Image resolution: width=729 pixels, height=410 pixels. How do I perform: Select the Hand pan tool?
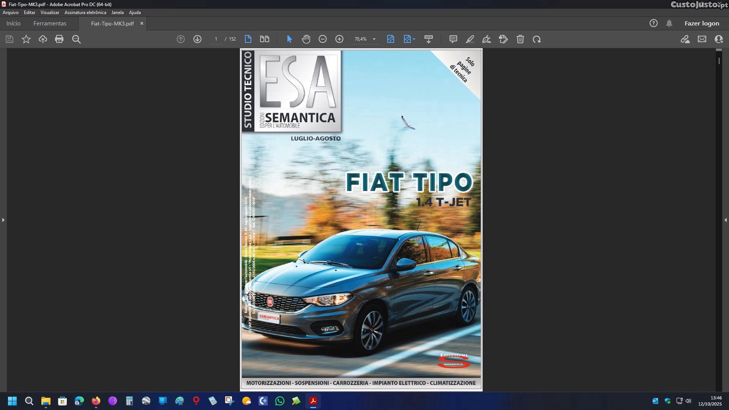(x=306, y=39)
